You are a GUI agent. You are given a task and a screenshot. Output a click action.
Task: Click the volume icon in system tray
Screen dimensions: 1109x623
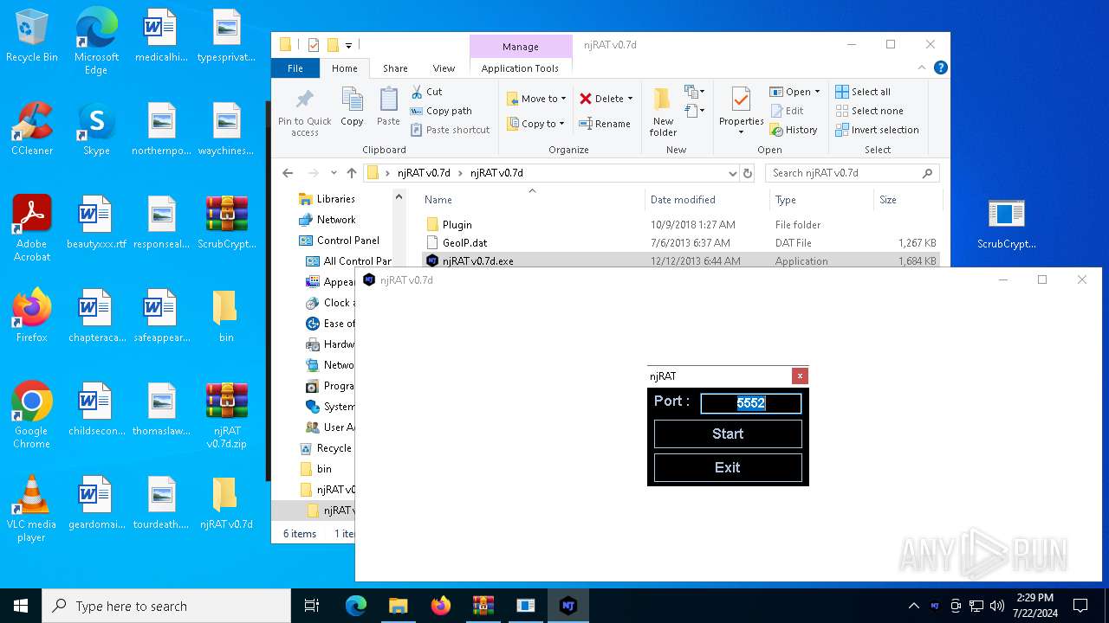pyautogui.click(x=997, y=606)
